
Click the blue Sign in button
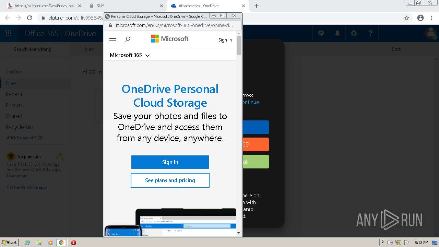[x=170, y=162]
